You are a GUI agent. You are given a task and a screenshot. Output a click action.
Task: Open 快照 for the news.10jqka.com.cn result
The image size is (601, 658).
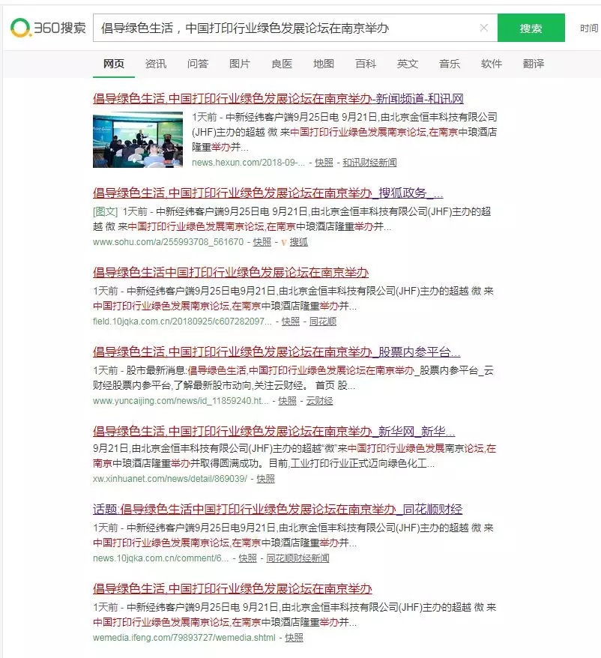247,558
